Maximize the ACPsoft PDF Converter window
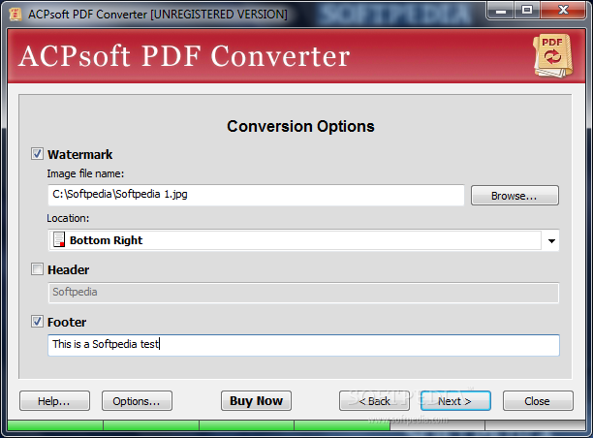The width and height of the screenshot is (593, 438). pos(527,11)
